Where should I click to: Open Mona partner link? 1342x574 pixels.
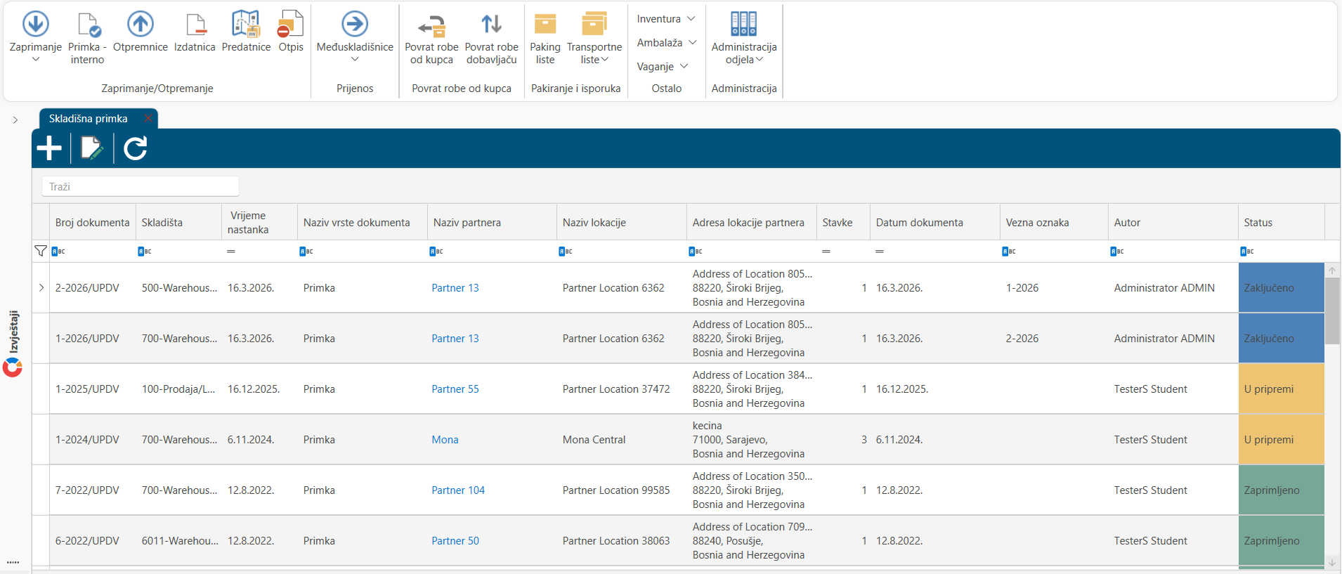pos(445,439)
